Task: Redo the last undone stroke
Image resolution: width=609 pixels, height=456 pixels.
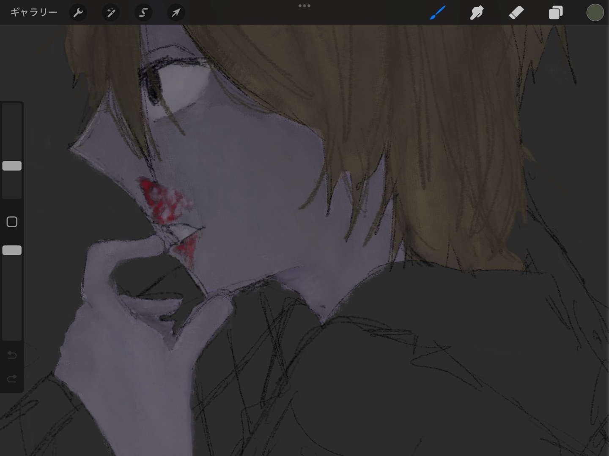Action: (12, 378)
